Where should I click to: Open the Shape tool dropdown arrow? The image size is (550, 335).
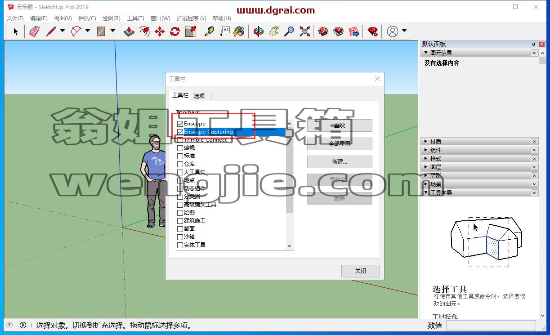(112, 31)
